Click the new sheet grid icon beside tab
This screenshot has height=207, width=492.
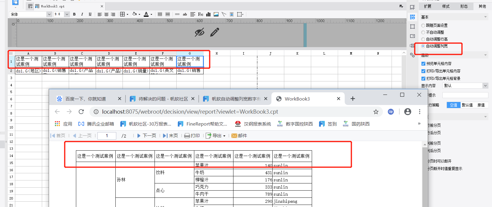[30, 6]
